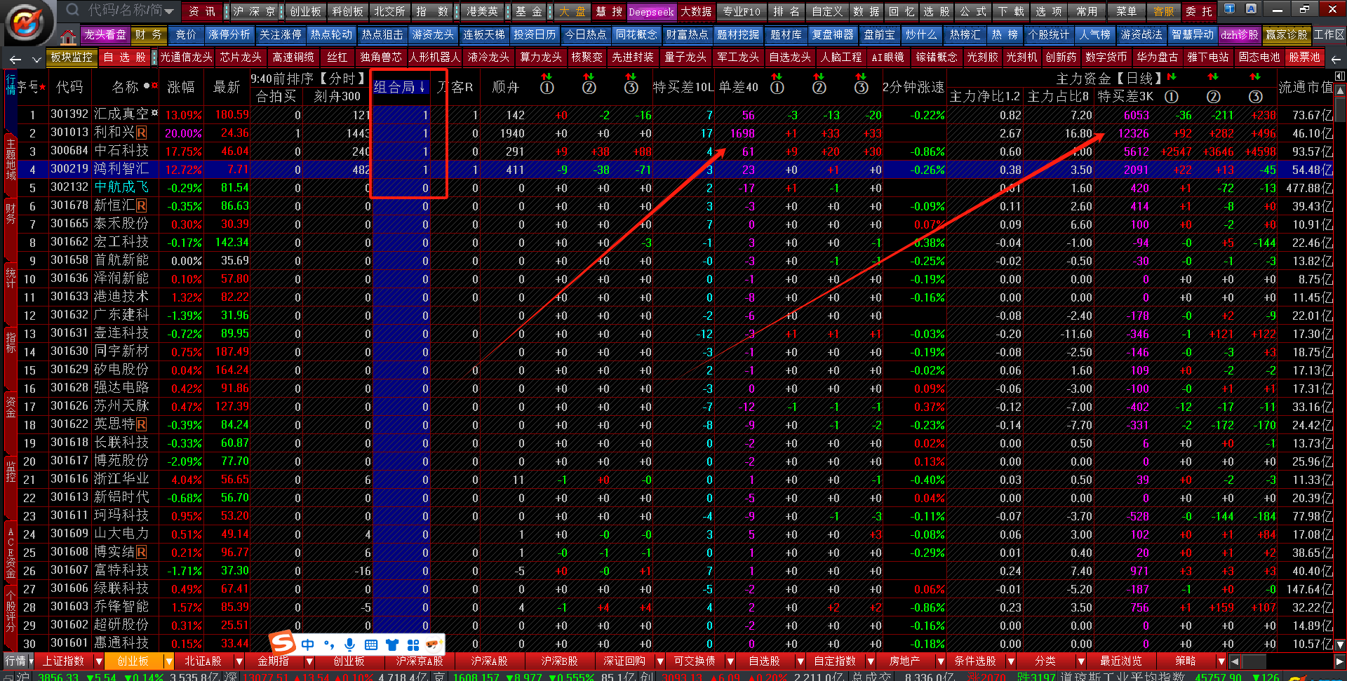Click the Sogou input method S logo

point(282,642)
